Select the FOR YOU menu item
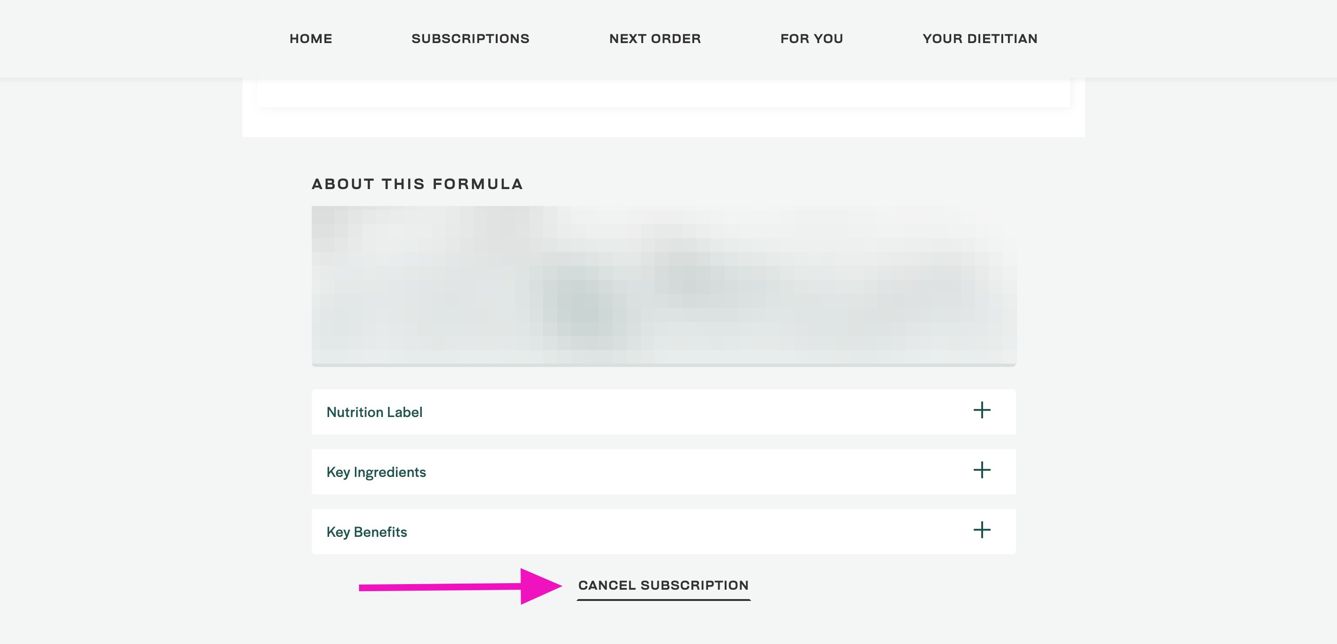 point(812,39)
